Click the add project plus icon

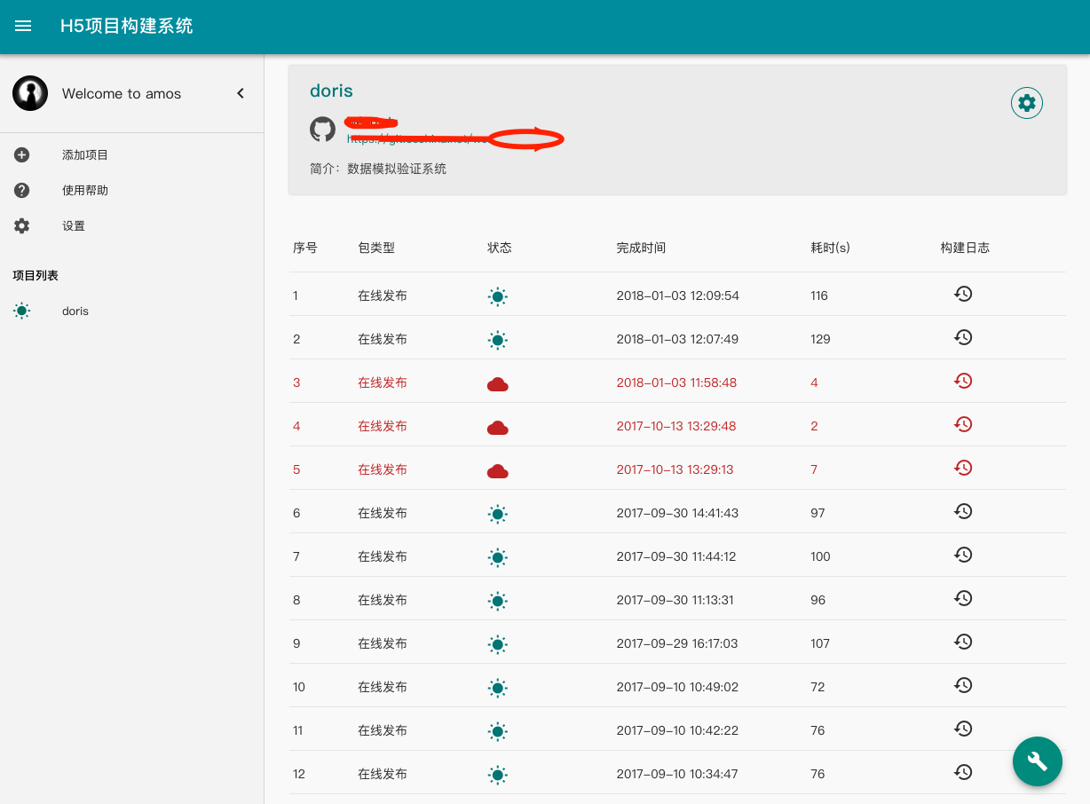(x=22, y=155)
